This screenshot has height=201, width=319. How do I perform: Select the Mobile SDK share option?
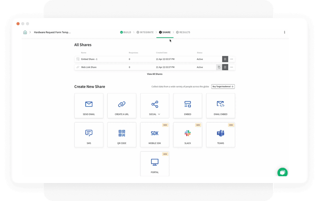tap(154, 134)
